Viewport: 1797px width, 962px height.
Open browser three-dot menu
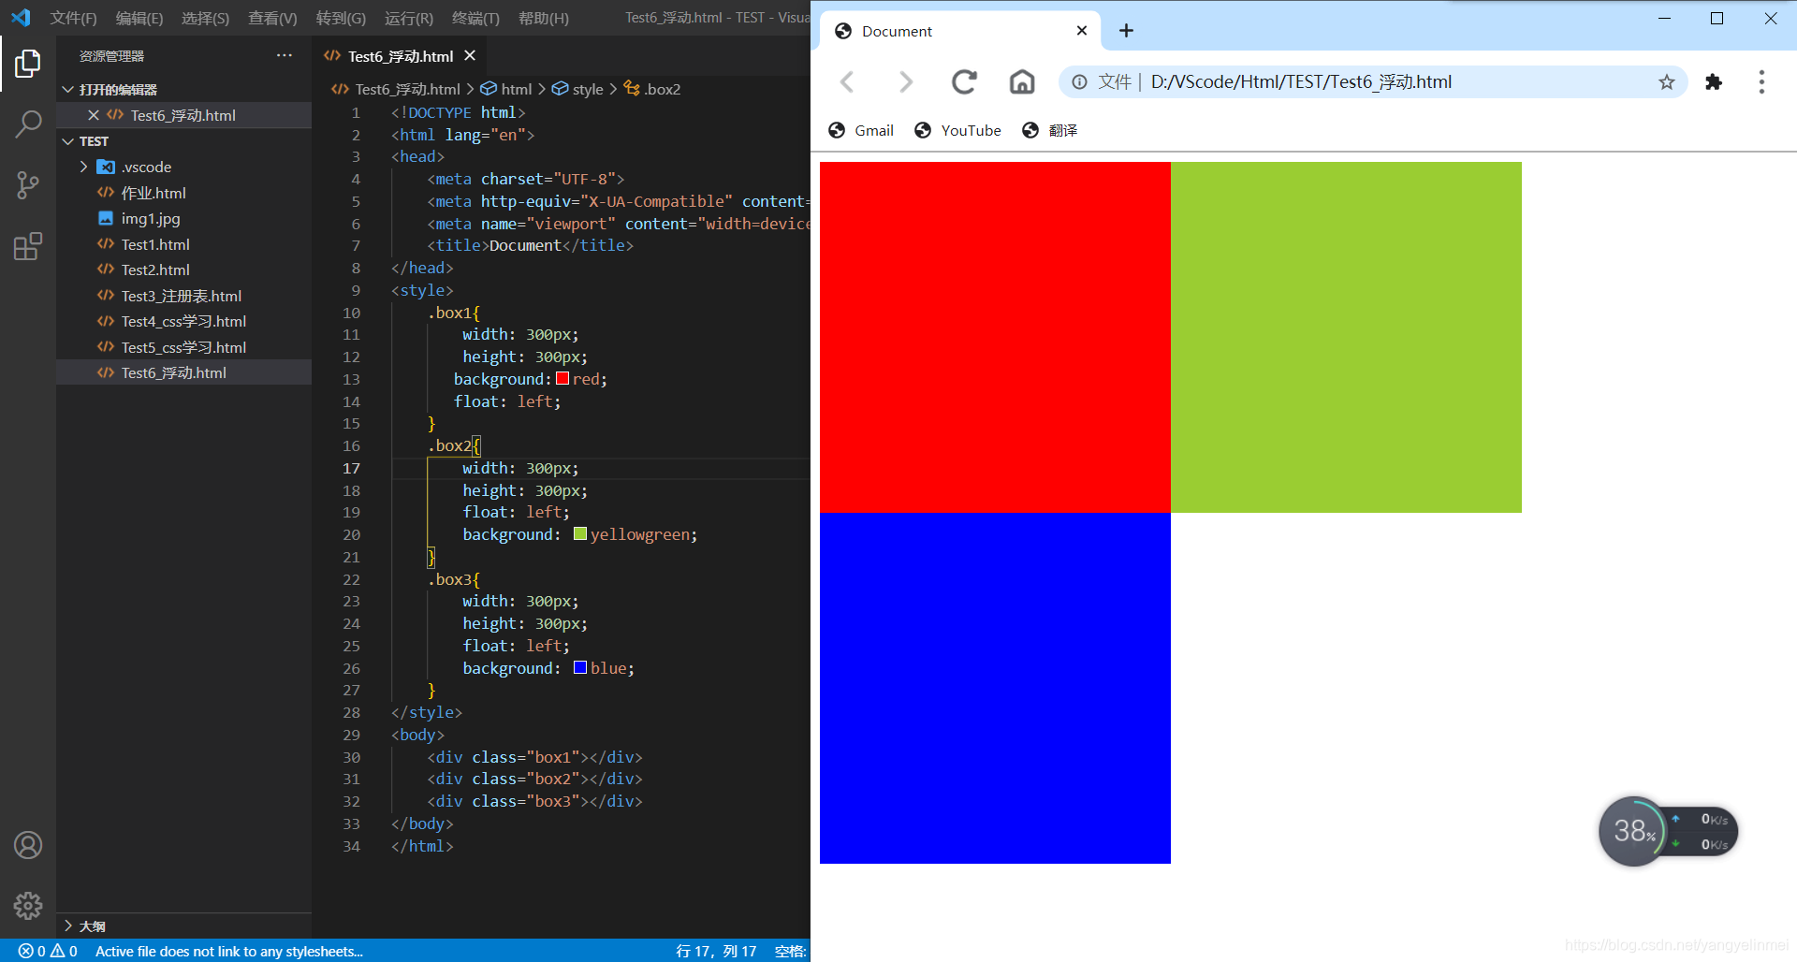tap(1761, 82)
